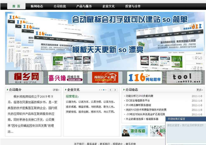Click the 公司简介 section heading
Screen dimensions: 206x145
tap(15, 90)
